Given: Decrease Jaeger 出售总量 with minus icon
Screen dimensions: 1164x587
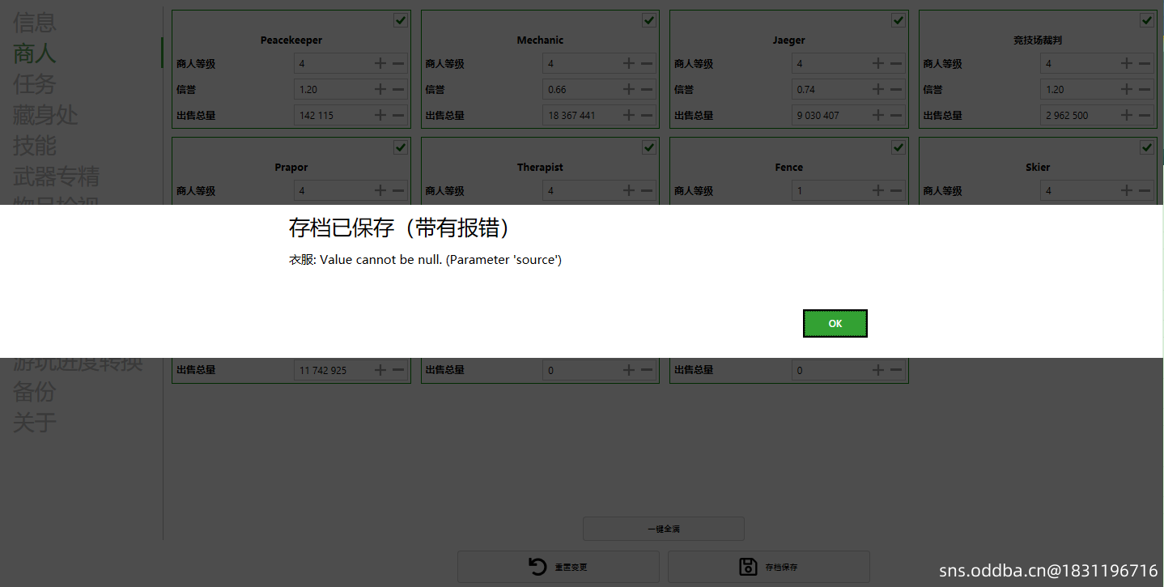Looking at the screenshot, I should 896,115.
